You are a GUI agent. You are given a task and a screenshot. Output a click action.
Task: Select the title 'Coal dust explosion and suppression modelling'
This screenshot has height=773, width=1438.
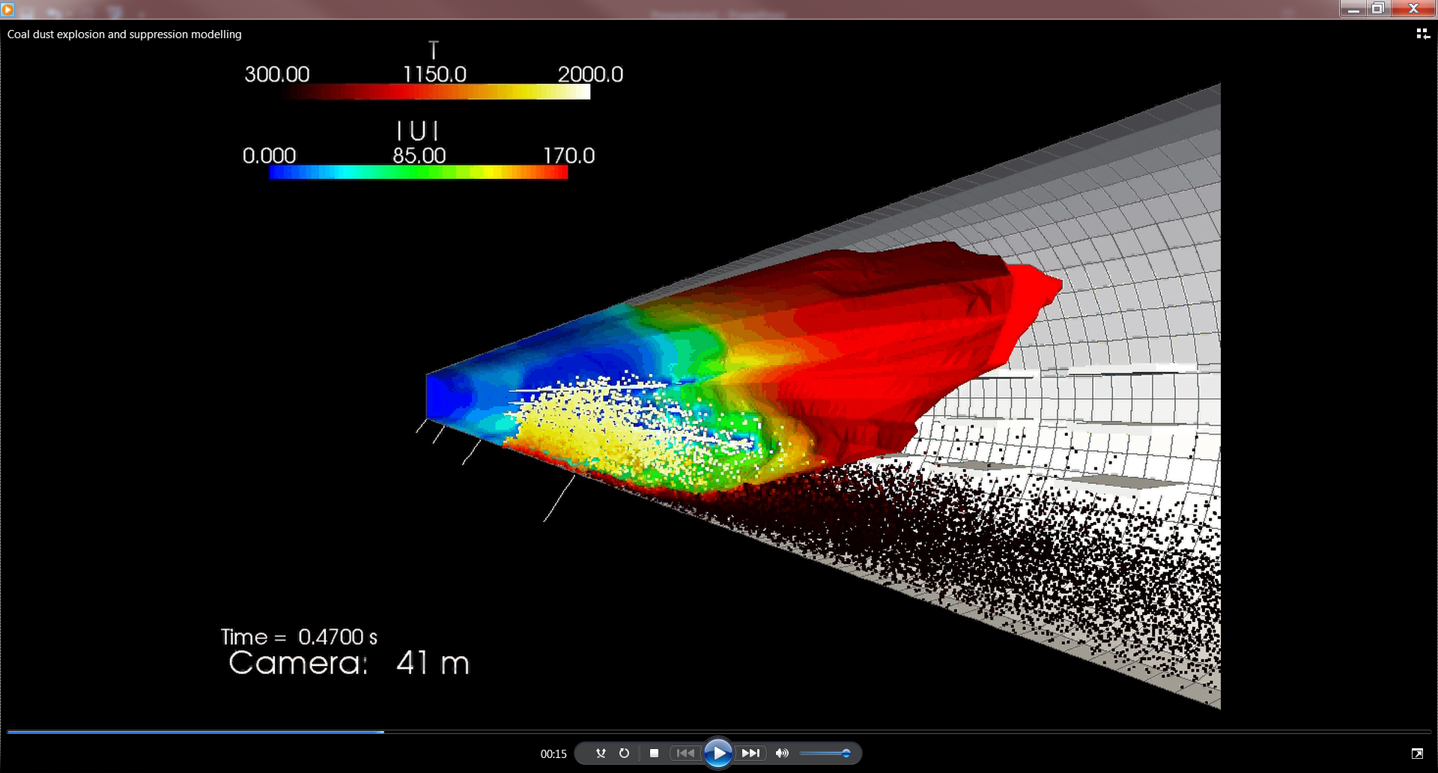tap(123, 34)
